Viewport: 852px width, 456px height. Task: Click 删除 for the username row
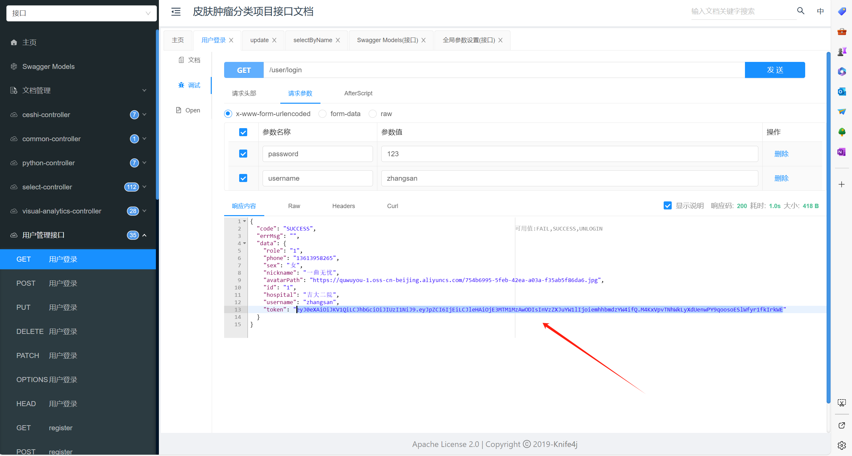click(781, 178)
